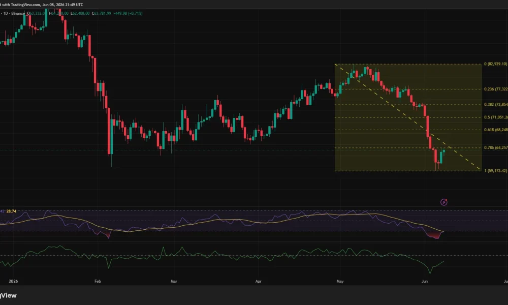This screenshot has width=508, height=305.
Task: Click the Mar label on time axis
Action: pos(174,281)
